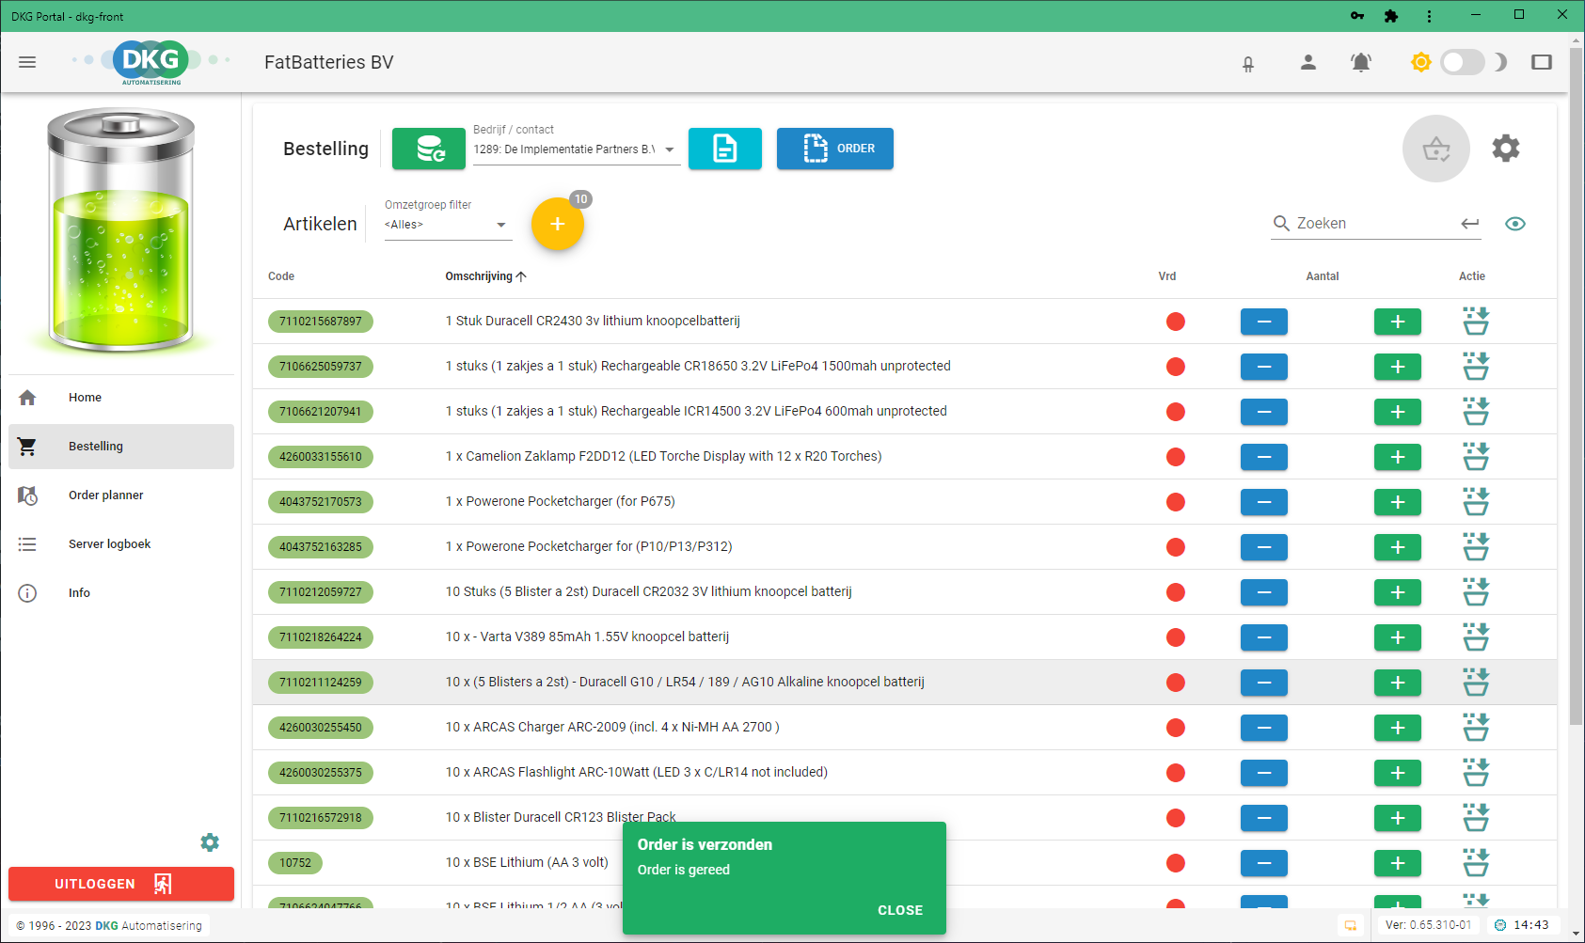Click the status bar message icon
This screenshot has height=943, width=1585.
click(1351, 925)
